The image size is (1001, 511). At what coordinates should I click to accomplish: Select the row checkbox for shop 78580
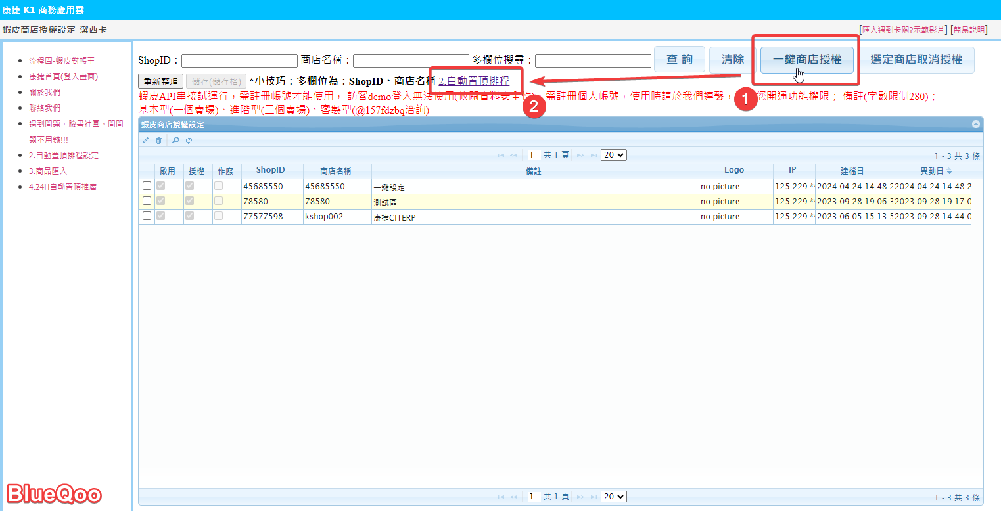tap(147, 201)
